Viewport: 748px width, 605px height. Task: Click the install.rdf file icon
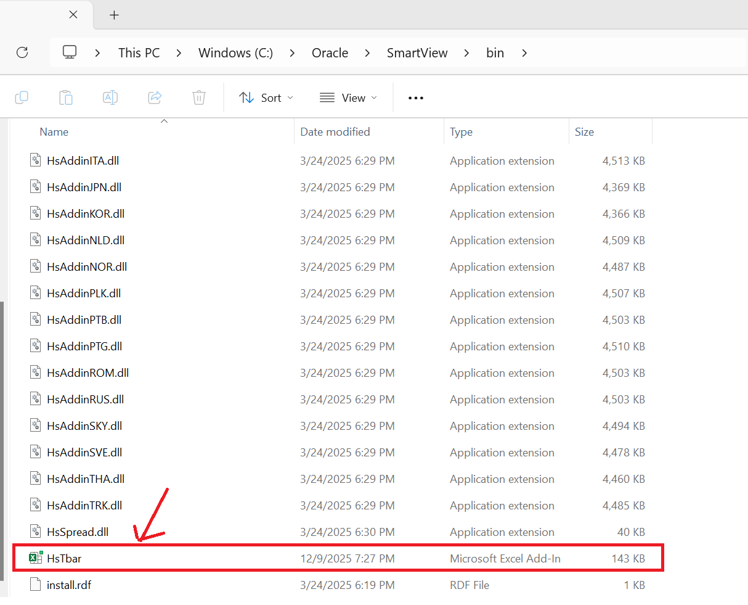tap(36, 585)
